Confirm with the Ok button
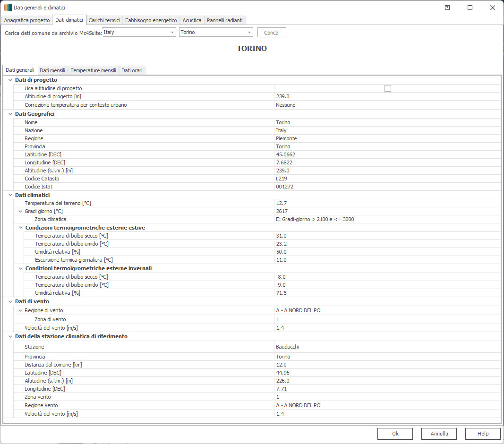 [395, 434]
